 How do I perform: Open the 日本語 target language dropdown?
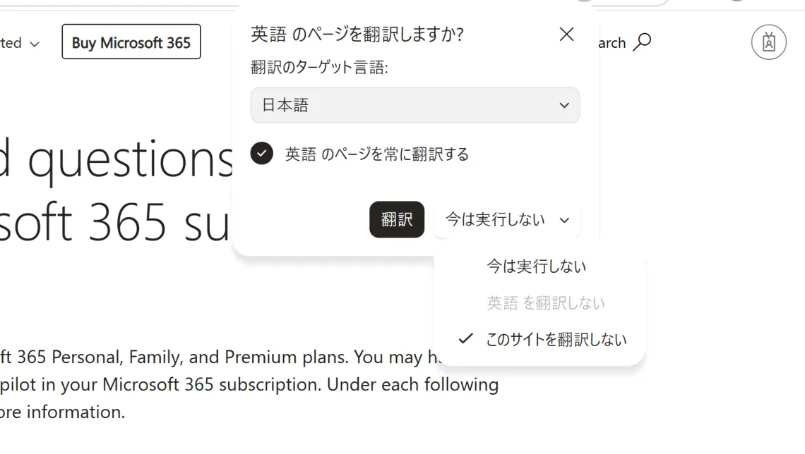point(415,106)
